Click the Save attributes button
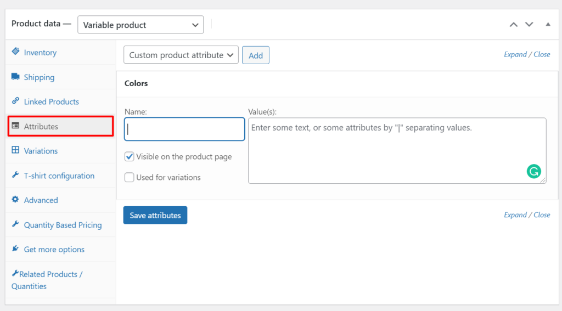Screen dimensions: 562x311 (155, 216)
